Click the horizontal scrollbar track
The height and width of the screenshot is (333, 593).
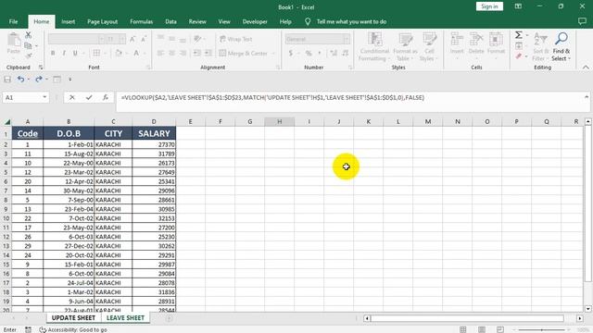467,318
